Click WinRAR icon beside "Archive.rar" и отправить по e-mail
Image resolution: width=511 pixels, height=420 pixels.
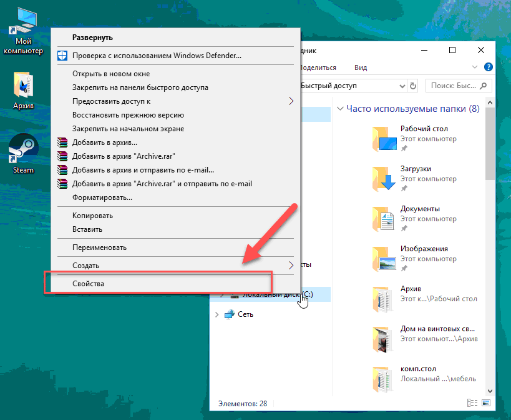(x=62, y=184)
